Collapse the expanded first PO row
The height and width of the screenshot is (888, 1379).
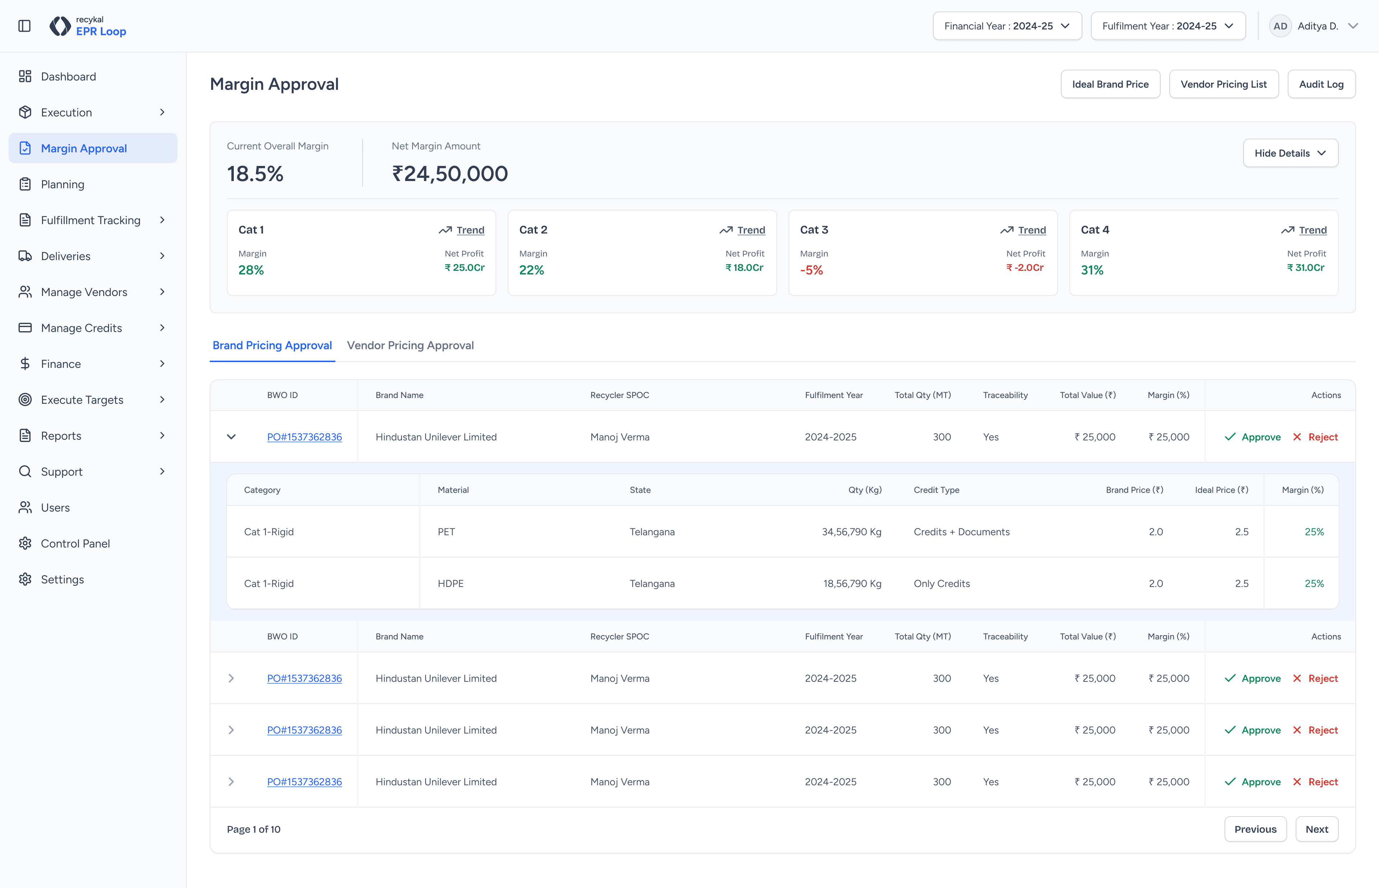click(231, 436)
